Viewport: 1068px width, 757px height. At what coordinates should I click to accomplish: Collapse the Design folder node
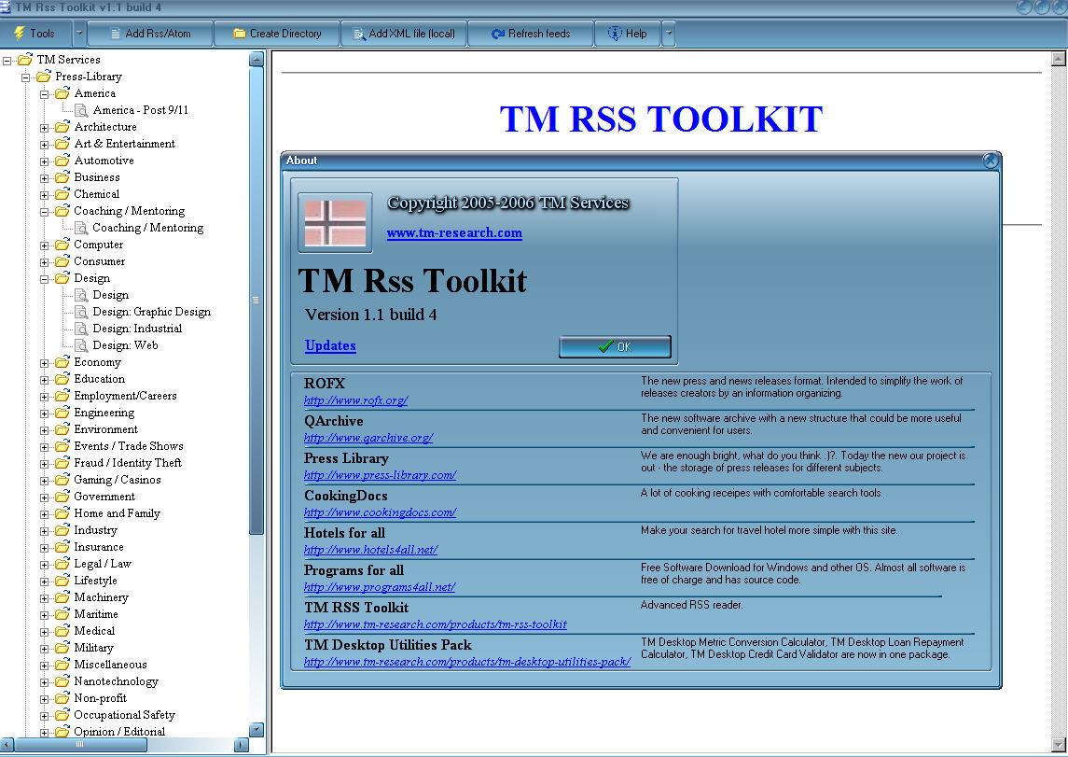click(44, 279)
